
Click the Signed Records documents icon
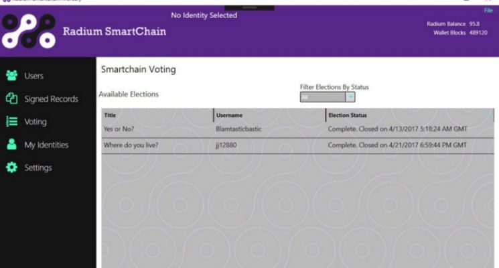11,98
